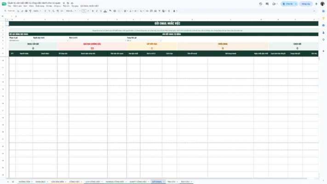Open Google Keep in side panel

click(323, 18)
